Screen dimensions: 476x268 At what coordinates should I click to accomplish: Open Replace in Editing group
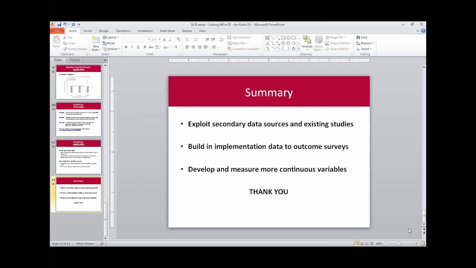(x=365, y=43)
